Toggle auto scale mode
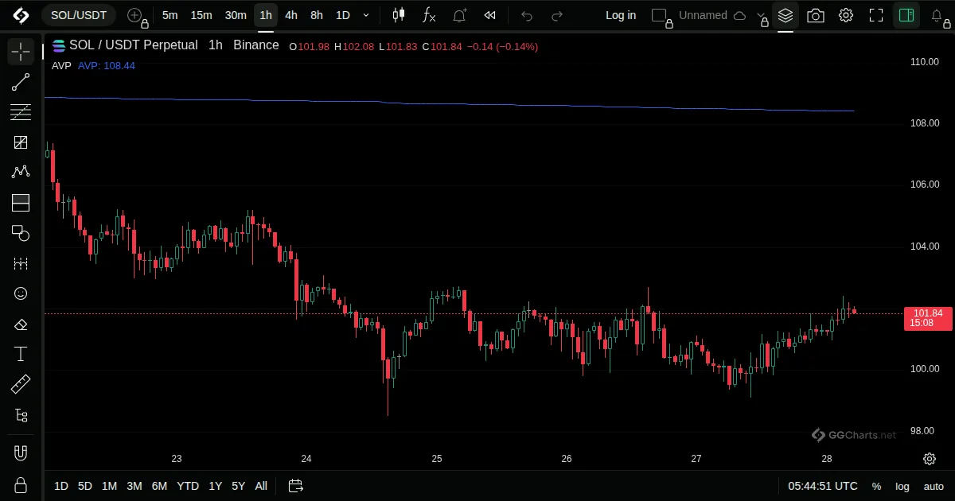The image size is (955, 501). click(934, 486)
